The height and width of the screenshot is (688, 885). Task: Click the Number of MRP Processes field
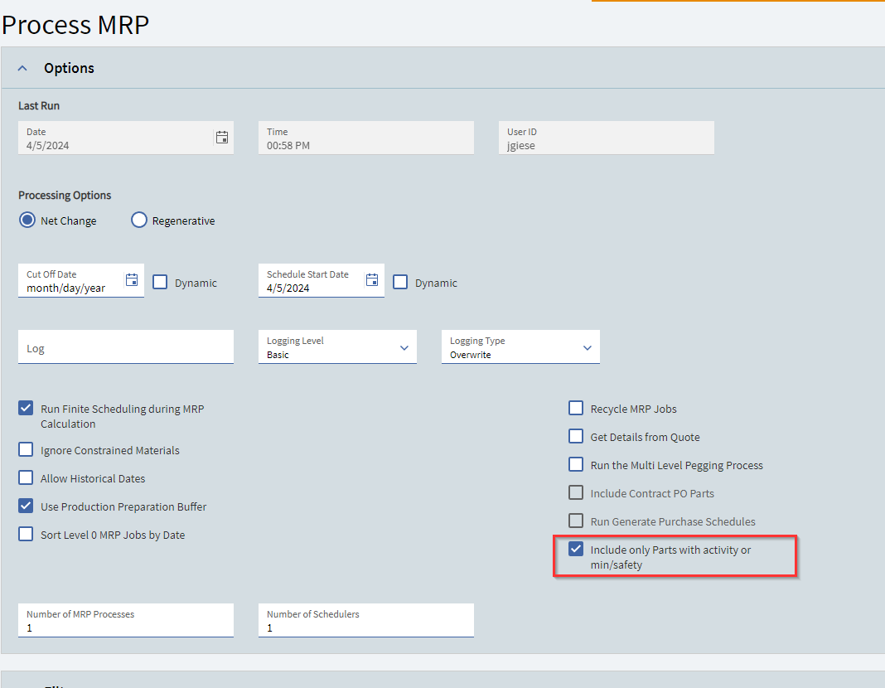click(126, 620)
